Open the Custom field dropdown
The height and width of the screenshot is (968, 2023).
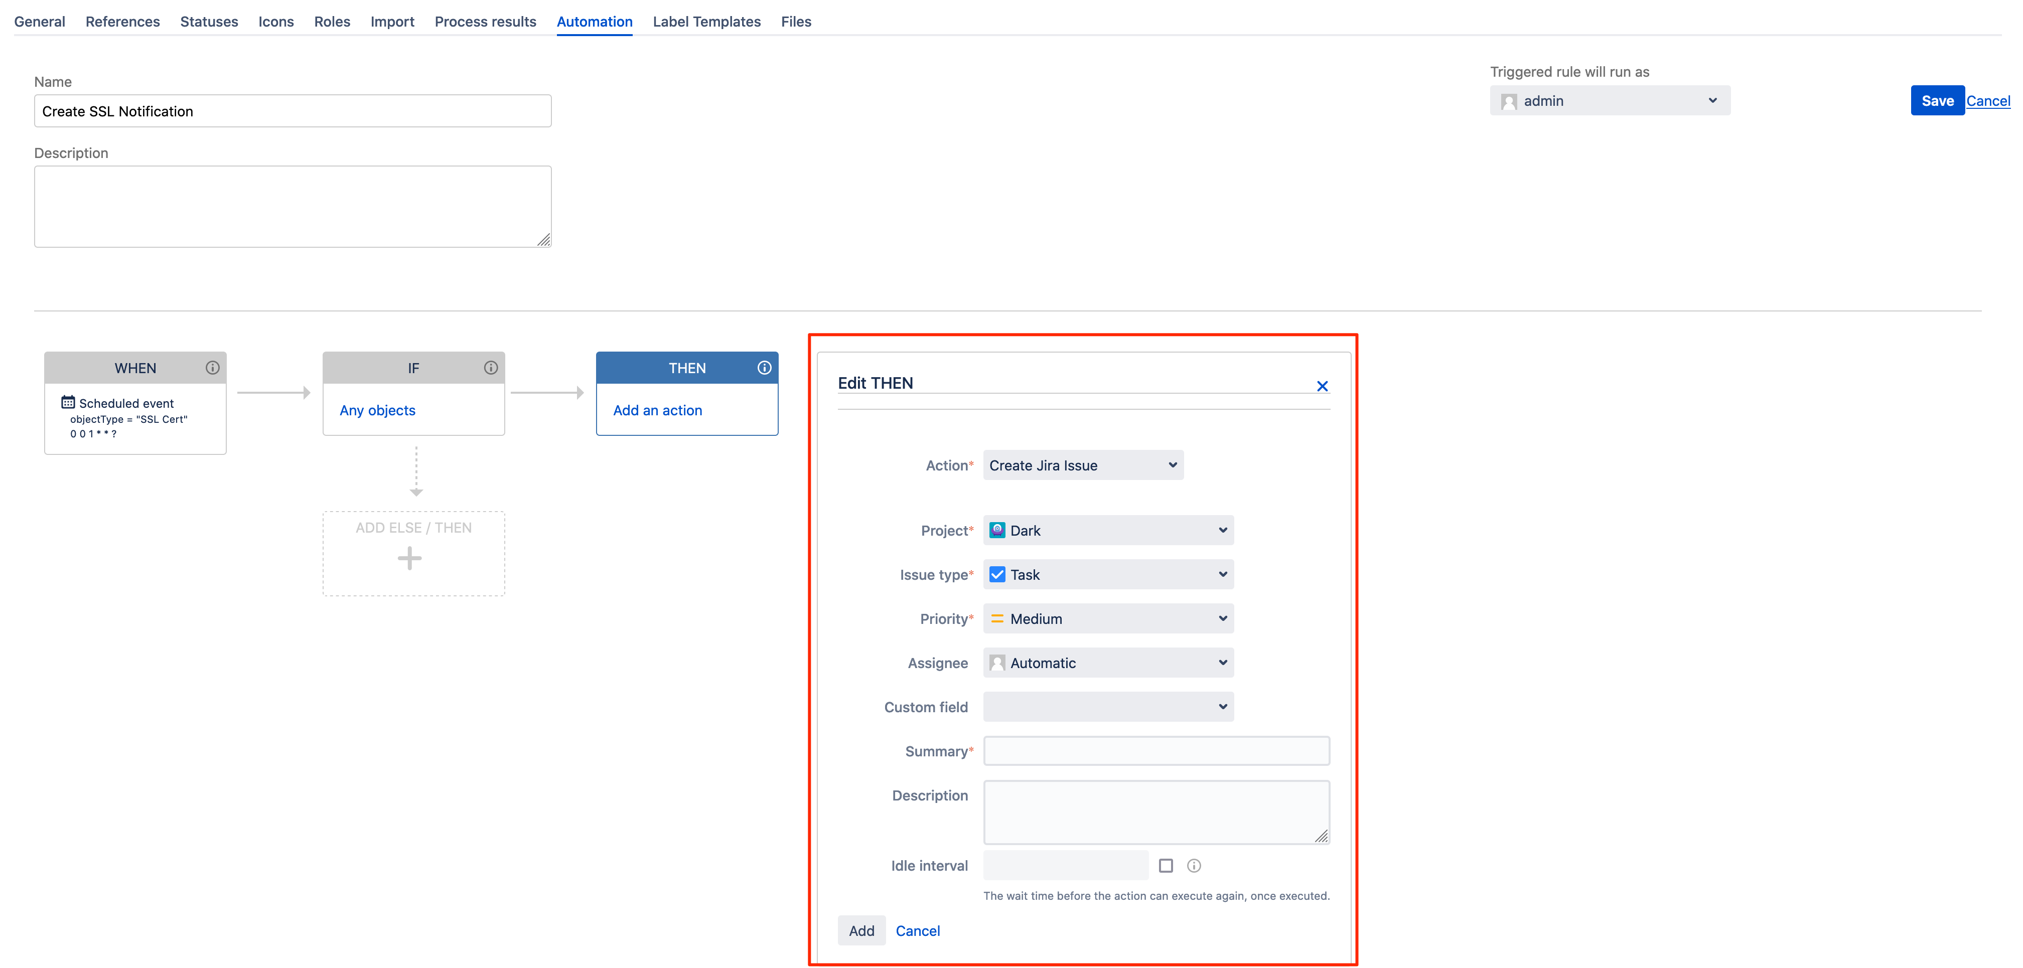coord(1107,707)
